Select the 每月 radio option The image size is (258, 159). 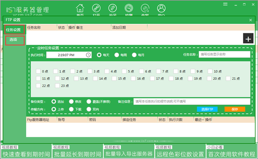[134, 55]
